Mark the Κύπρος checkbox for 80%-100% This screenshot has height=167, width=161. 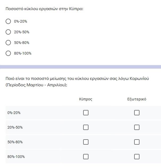click(86, 157)
